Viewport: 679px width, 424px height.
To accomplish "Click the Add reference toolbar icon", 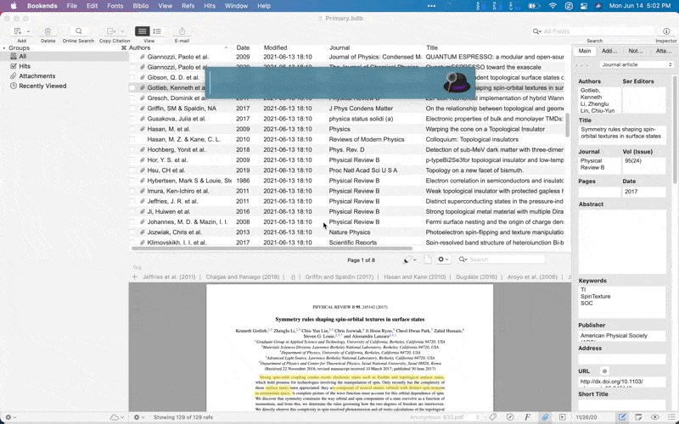I will (18, 31).
